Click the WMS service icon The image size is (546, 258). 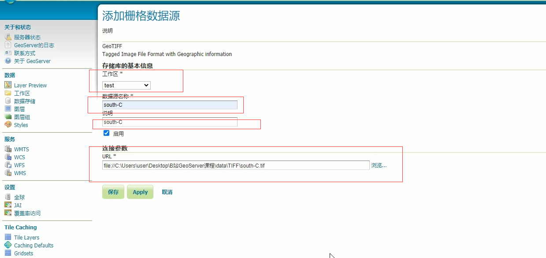(8, 173)
